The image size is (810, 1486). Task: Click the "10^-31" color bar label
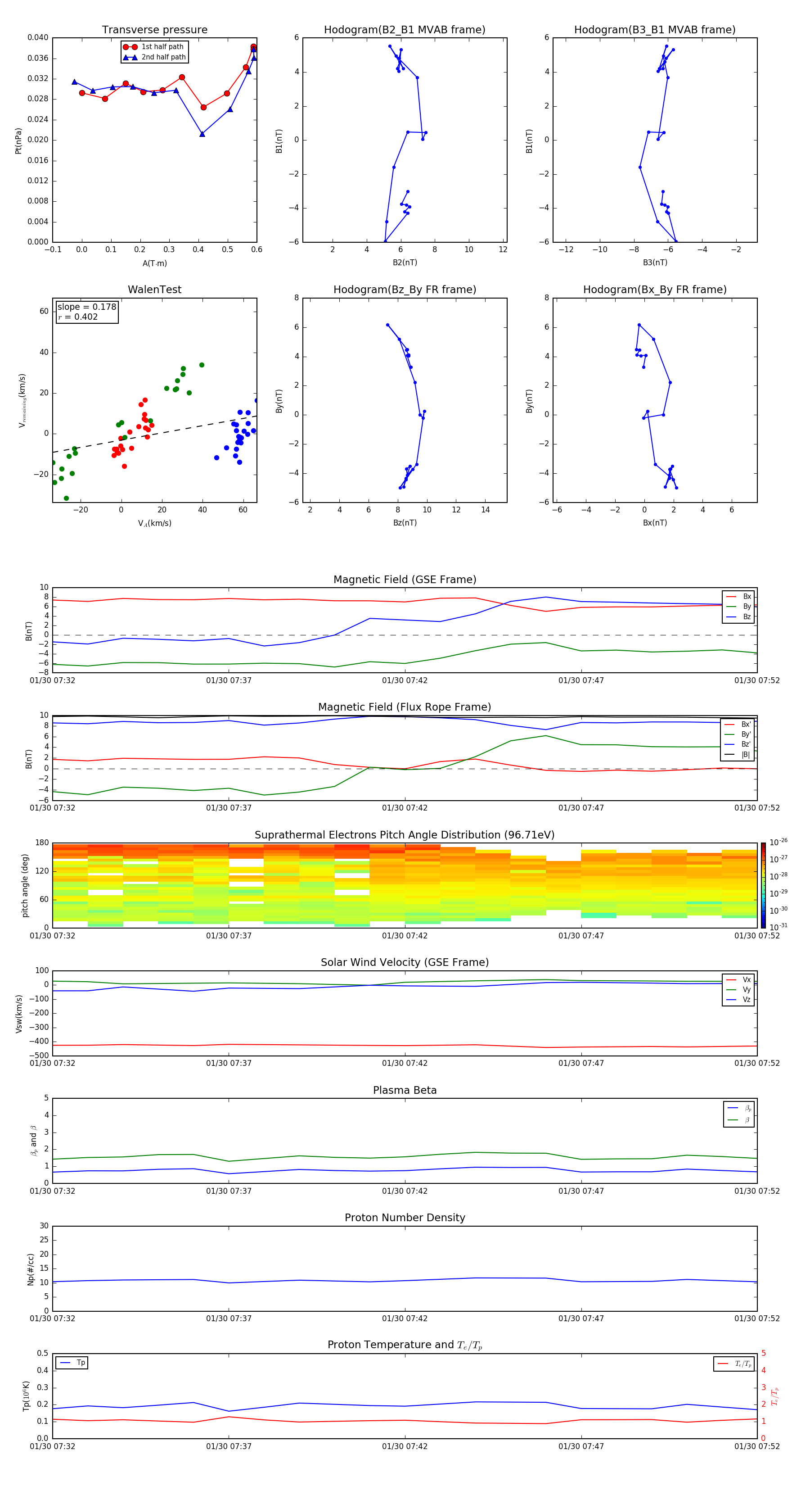coord(778,927)
